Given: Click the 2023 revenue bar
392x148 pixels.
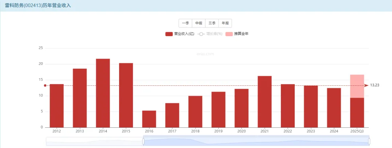Looking at the screenshot, I should click(x=311, y=107).
